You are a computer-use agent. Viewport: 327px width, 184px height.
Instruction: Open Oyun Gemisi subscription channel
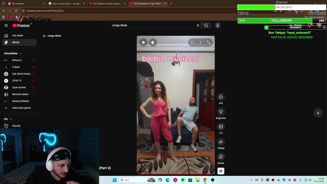tap(19, 87)
